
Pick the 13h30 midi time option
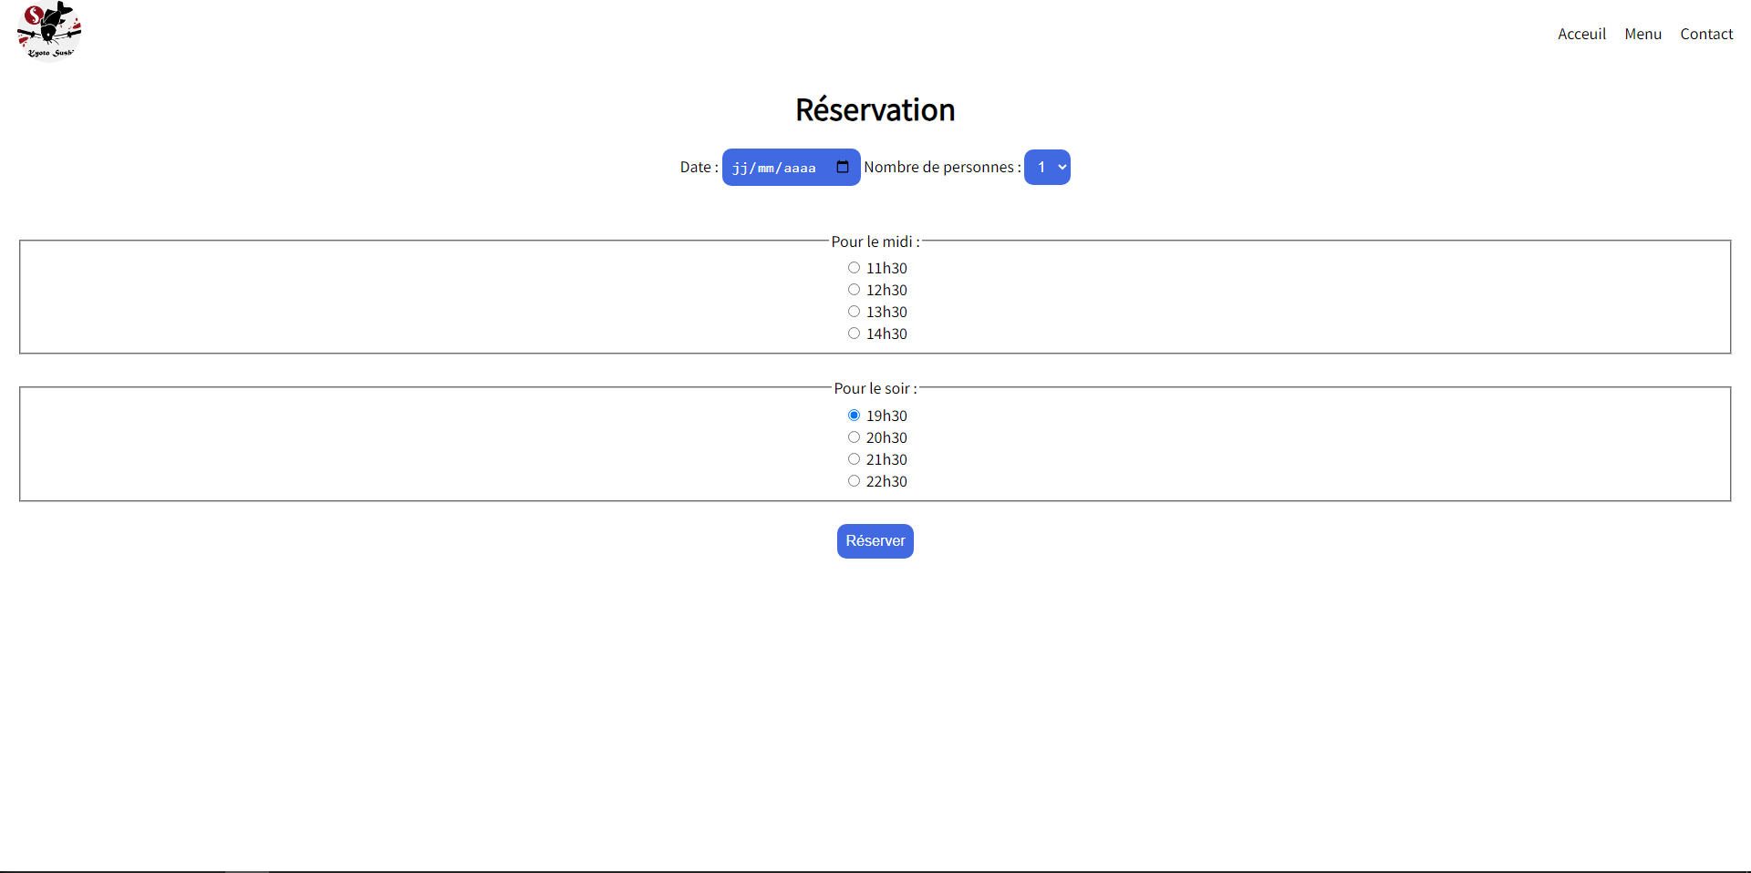point(854,312)
